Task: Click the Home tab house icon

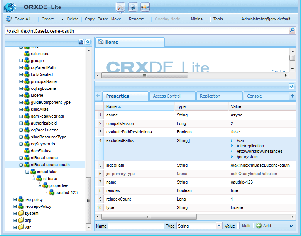Action: (x=100, y=42)
